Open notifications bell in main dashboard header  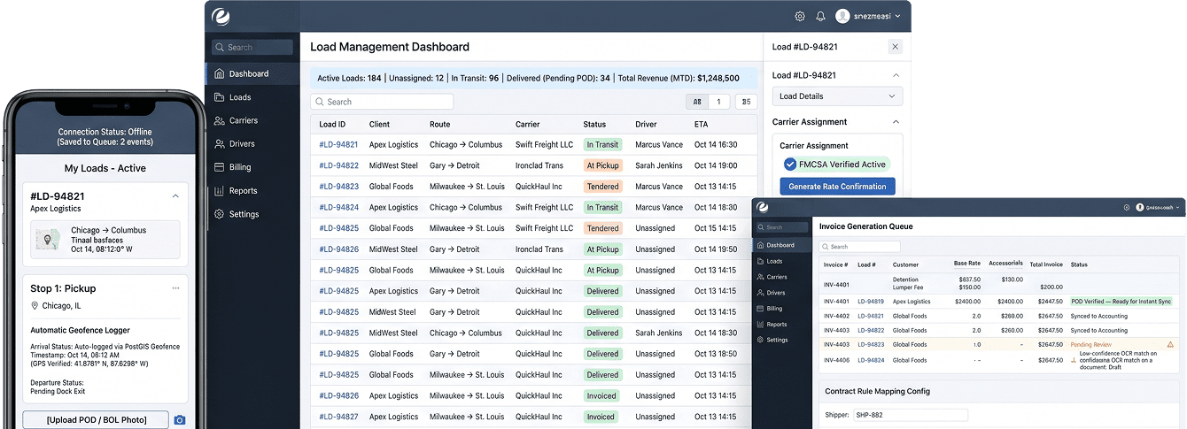(x=820, y=16)
